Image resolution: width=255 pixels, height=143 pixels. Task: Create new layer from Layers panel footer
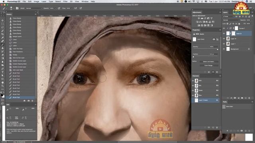click(x=246, y=98)
